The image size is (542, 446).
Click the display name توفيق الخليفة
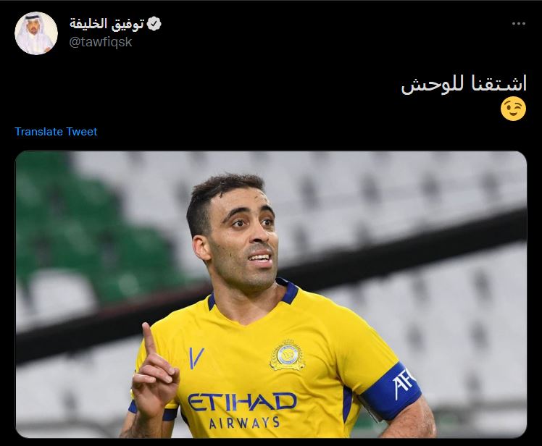click(107, 24)
